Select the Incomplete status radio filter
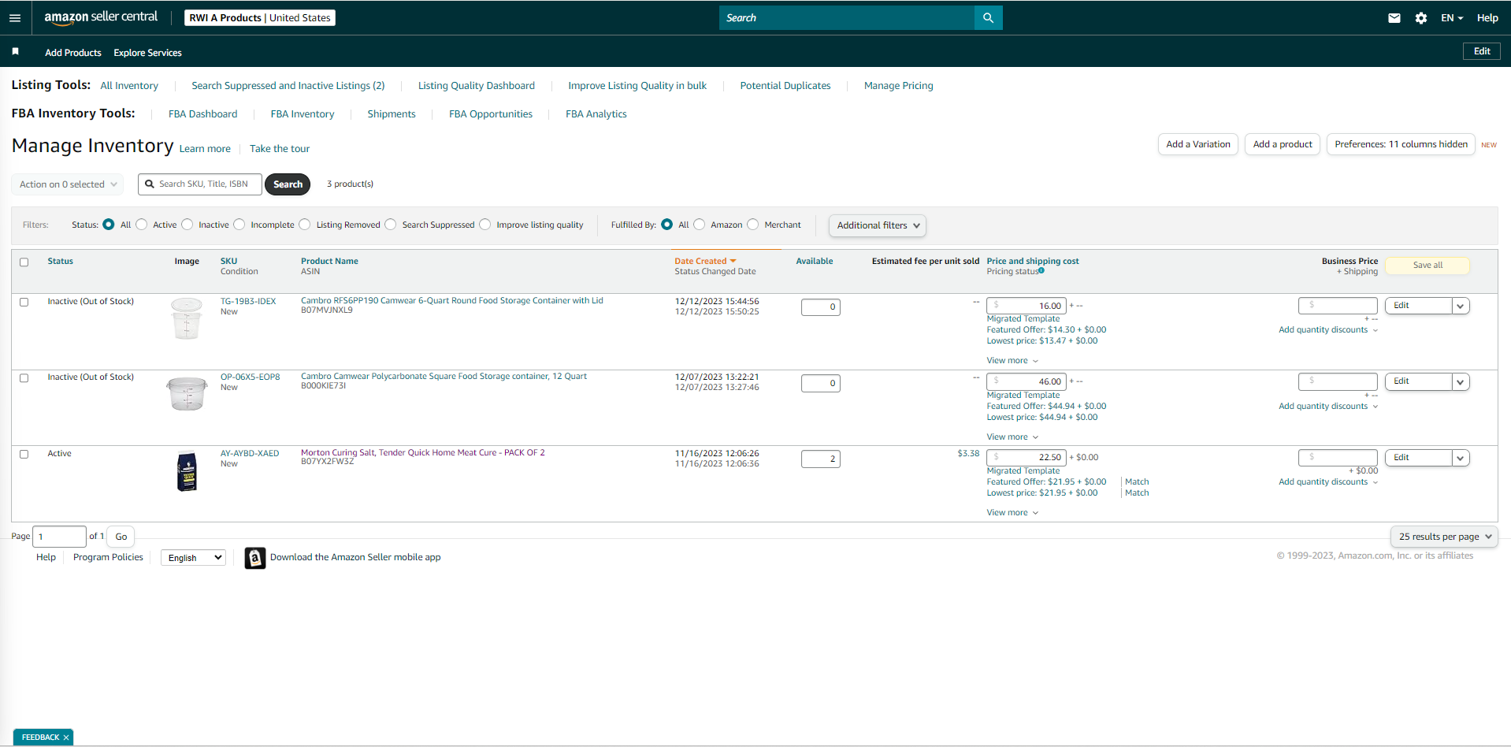Screen dimensions: 1511x747 pyautogui.click(x=239, y=225)
